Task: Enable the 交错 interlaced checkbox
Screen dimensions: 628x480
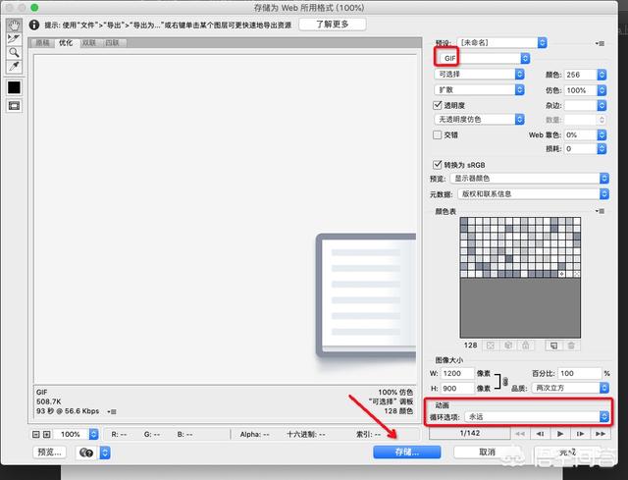Action: [x=438, y=135]
